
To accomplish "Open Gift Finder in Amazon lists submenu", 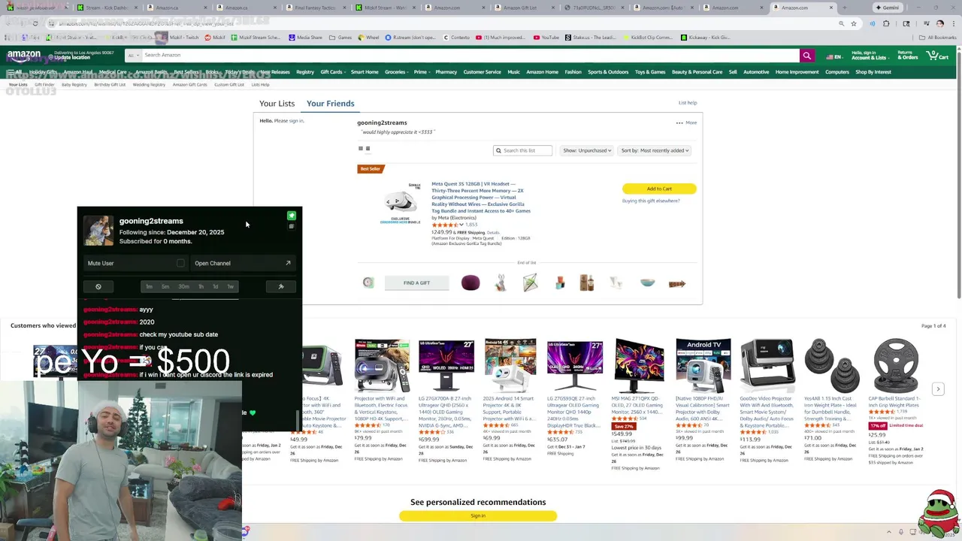I will coord(44,85).
